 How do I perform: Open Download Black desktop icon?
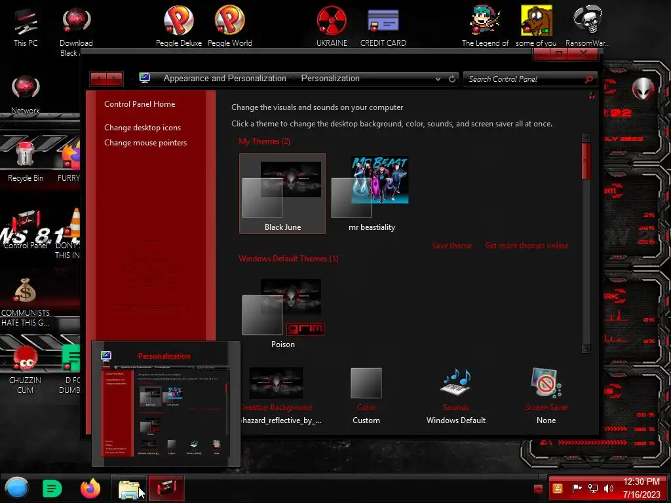[x=76, y=31]
